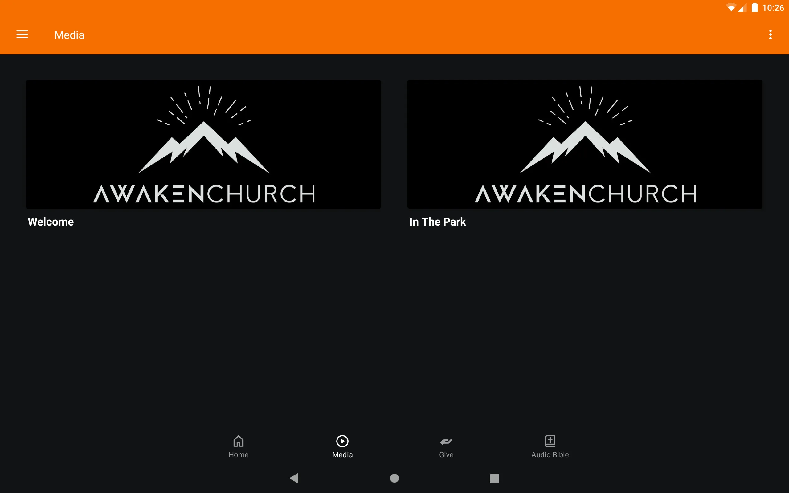The height and width of the screenshot is (493, 789).
Task: Select the Home tab in bottom nav
Action: (238, 446)
